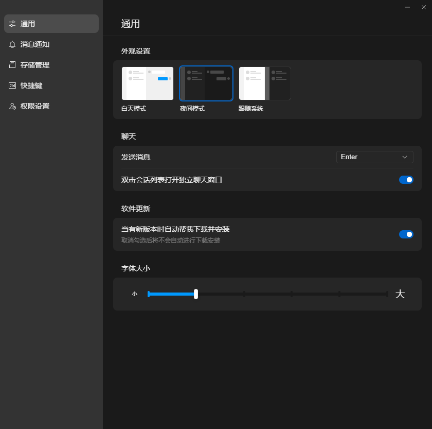This screenshot has width=432, height=429.
Task: Click the 存储管理 storage icon
Action: (12, 65)
